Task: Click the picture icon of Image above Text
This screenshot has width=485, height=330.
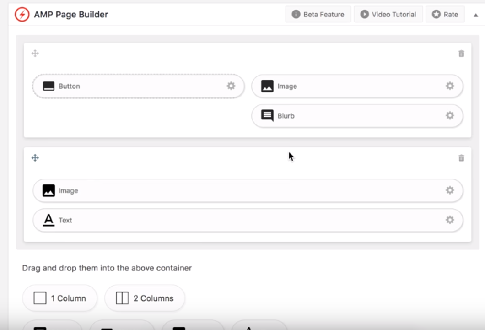Action: 48,190
